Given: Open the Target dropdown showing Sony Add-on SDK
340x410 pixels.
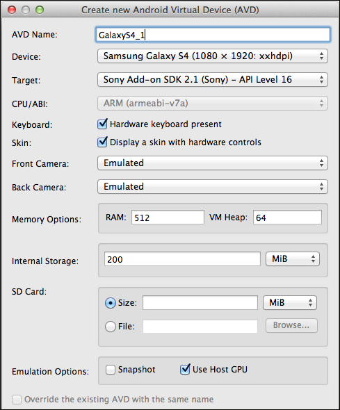Looking at the screenshot, I should (213, 79).
